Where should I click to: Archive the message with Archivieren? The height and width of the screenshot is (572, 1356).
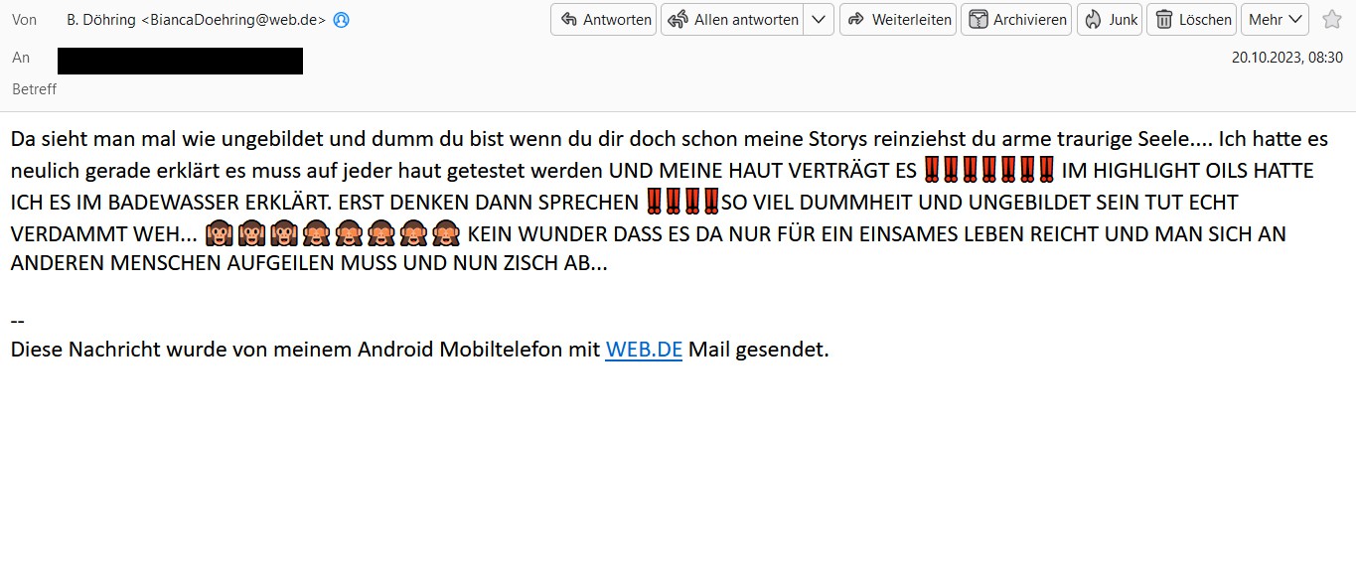(1015, 19)
